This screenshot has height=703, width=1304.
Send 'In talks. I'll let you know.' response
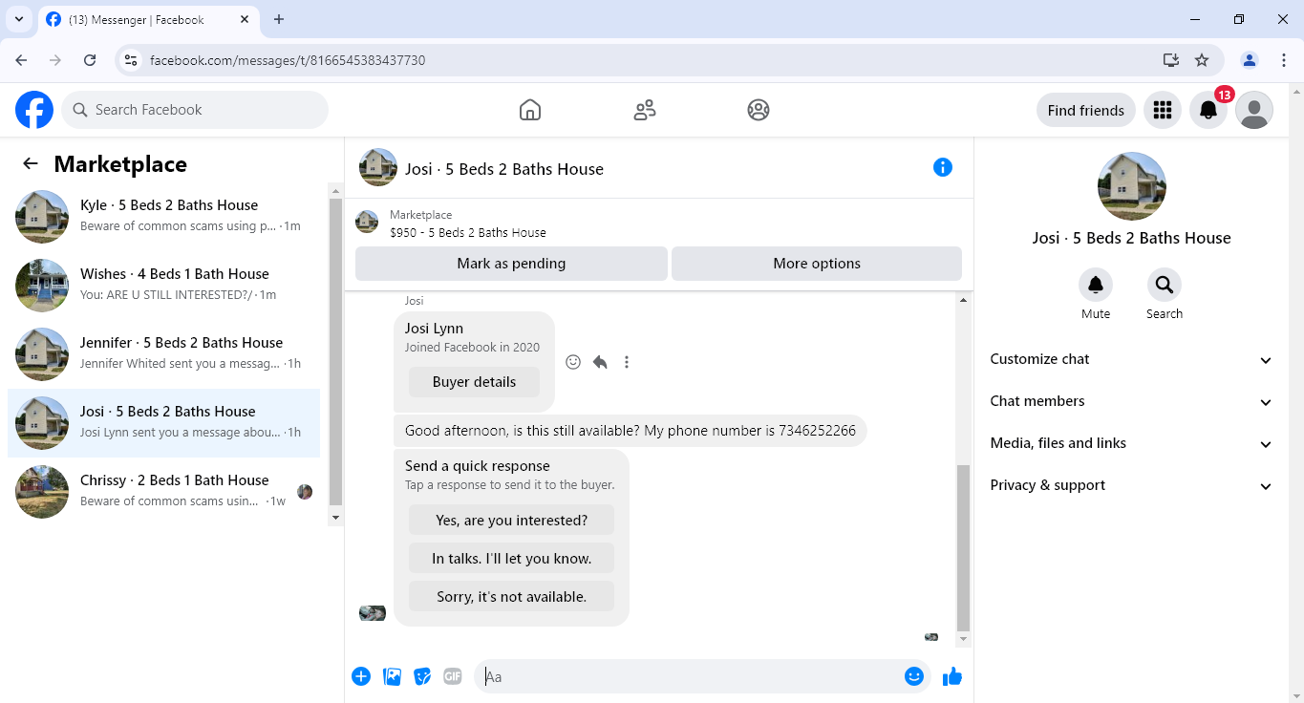pyautogui.click(x=511, y=559)
